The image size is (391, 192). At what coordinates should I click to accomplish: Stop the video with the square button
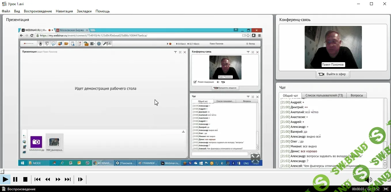(x=25, y=179)
